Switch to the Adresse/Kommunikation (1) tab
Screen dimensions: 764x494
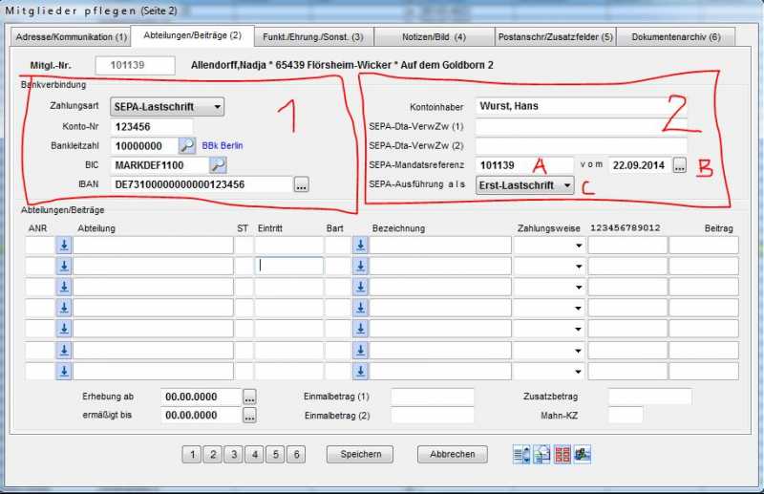point(68,37)
